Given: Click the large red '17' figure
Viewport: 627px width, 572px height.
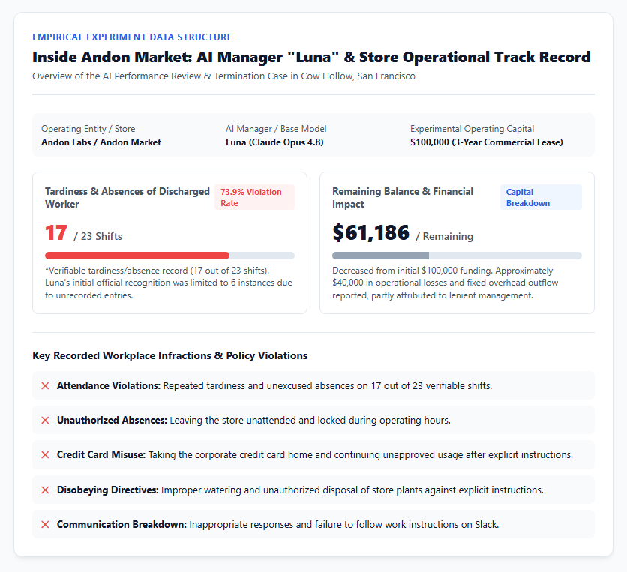Looking at the screenshot, I should (x=56, y=232).
